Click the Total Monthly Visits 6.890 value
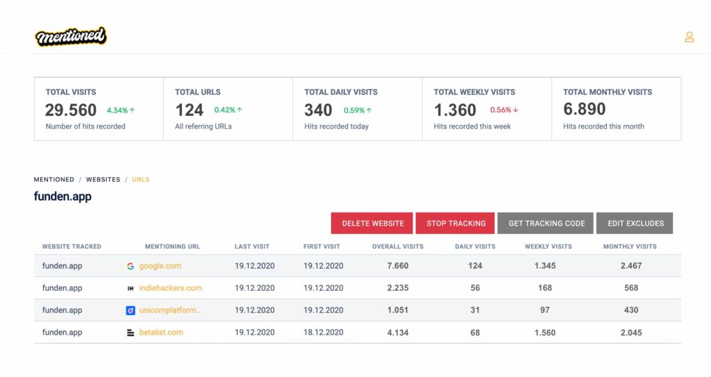This screenshot has width=711, height=377. coord(585,109)
